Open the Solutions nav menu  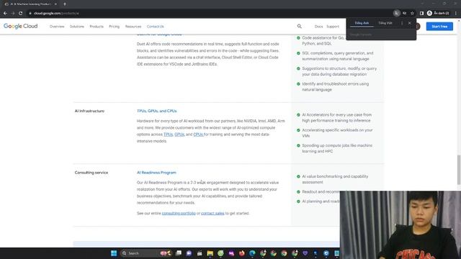click(x=77, y=27)
